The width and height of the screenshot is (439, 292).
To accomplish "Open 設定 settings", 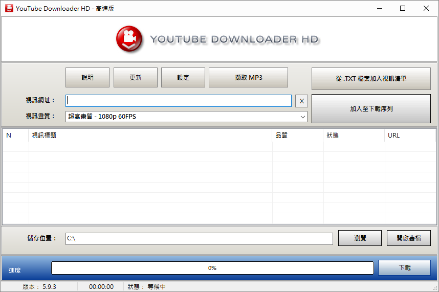I will point(183,78).
